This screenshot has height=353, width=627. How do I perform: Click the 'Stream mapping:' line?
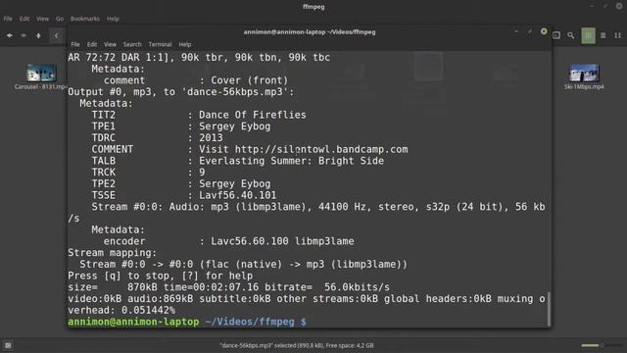tap(113, 253)
